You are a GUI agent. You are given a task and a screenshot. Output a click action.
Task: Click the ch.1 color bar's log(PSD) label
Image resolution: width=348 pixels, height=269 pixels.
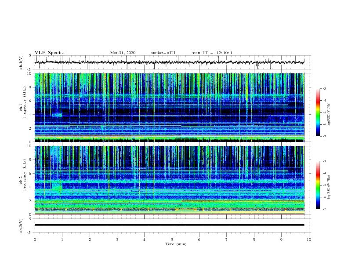click(329, 115)
